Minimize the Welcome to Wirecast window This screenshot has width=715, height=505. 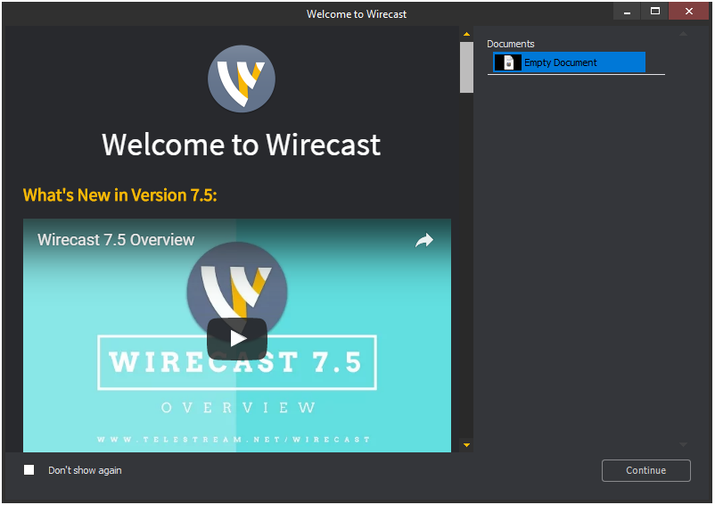[x=628, y=12]
